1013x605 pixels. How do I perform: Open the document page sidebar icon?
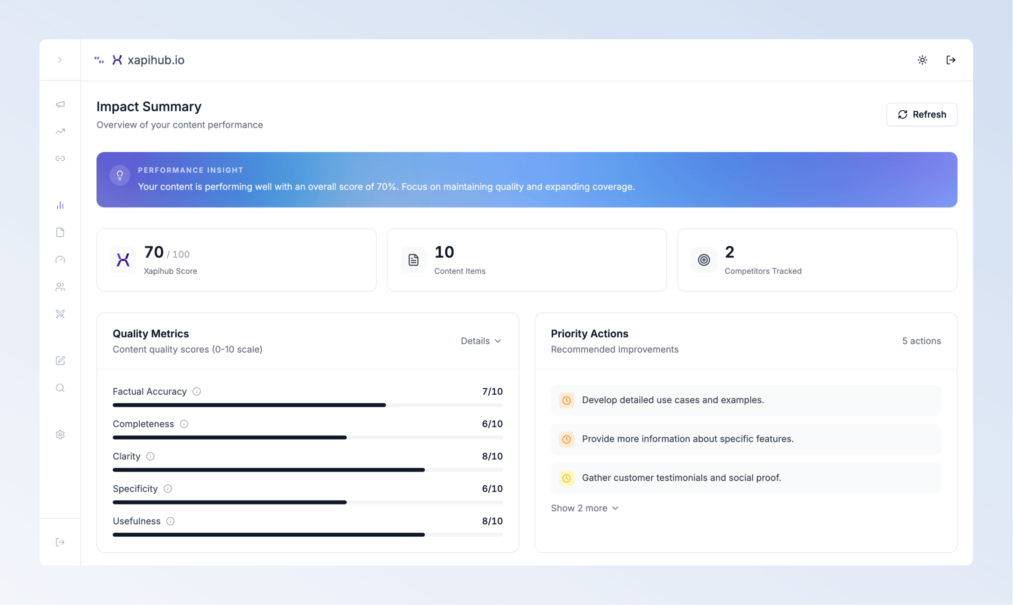(x=60, y=232)
